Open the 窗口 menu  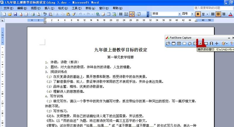click(104, 8)
